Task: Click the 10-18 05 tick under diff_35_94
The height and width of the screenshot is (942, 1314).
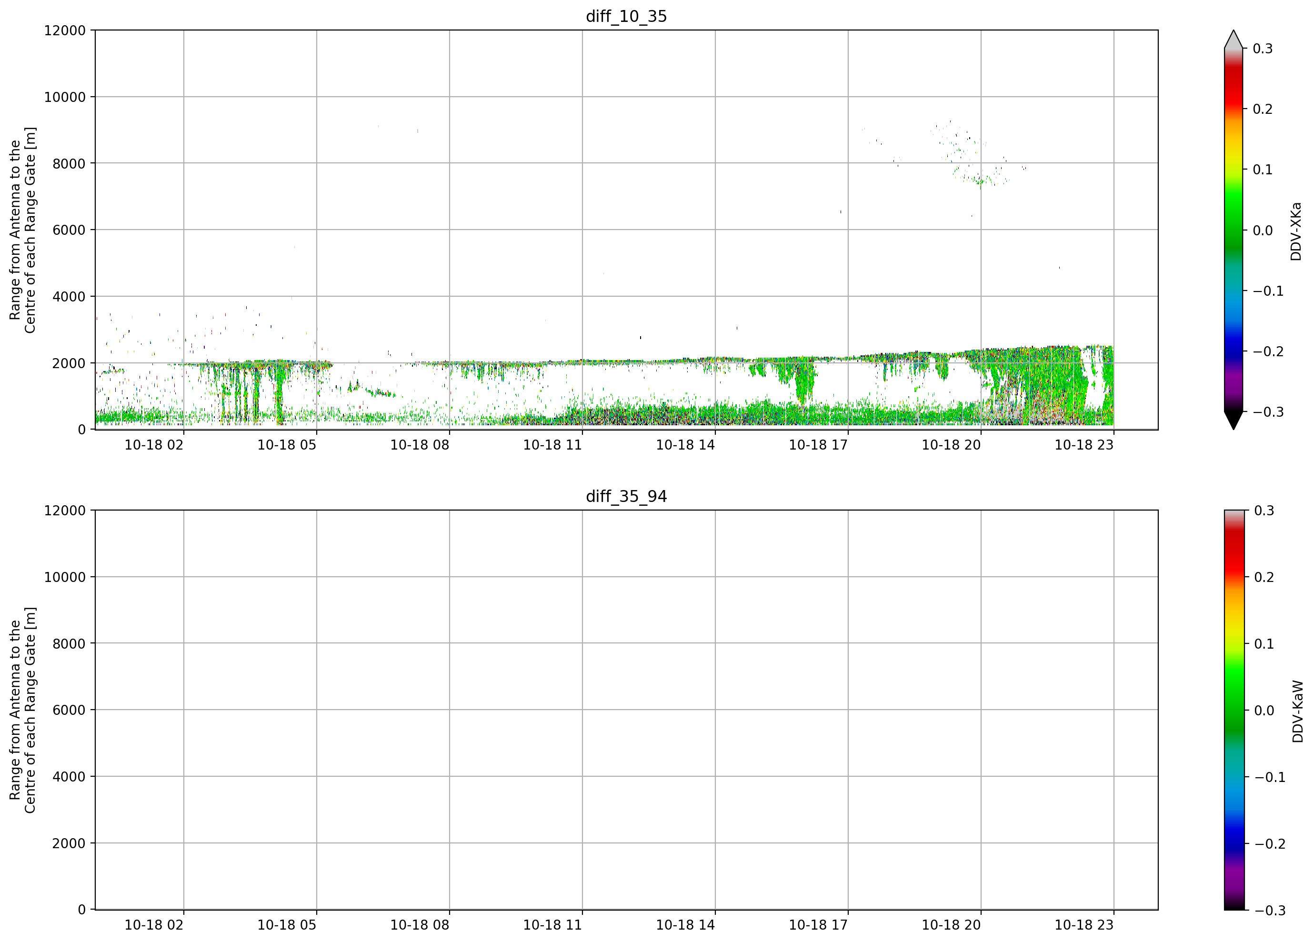Action: tap(287, 925)
